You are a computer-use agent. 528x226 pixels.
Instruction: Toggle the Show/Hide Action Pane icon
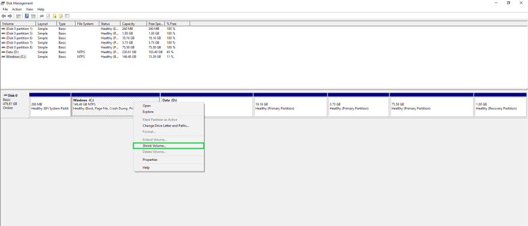[x=33, y=16]
